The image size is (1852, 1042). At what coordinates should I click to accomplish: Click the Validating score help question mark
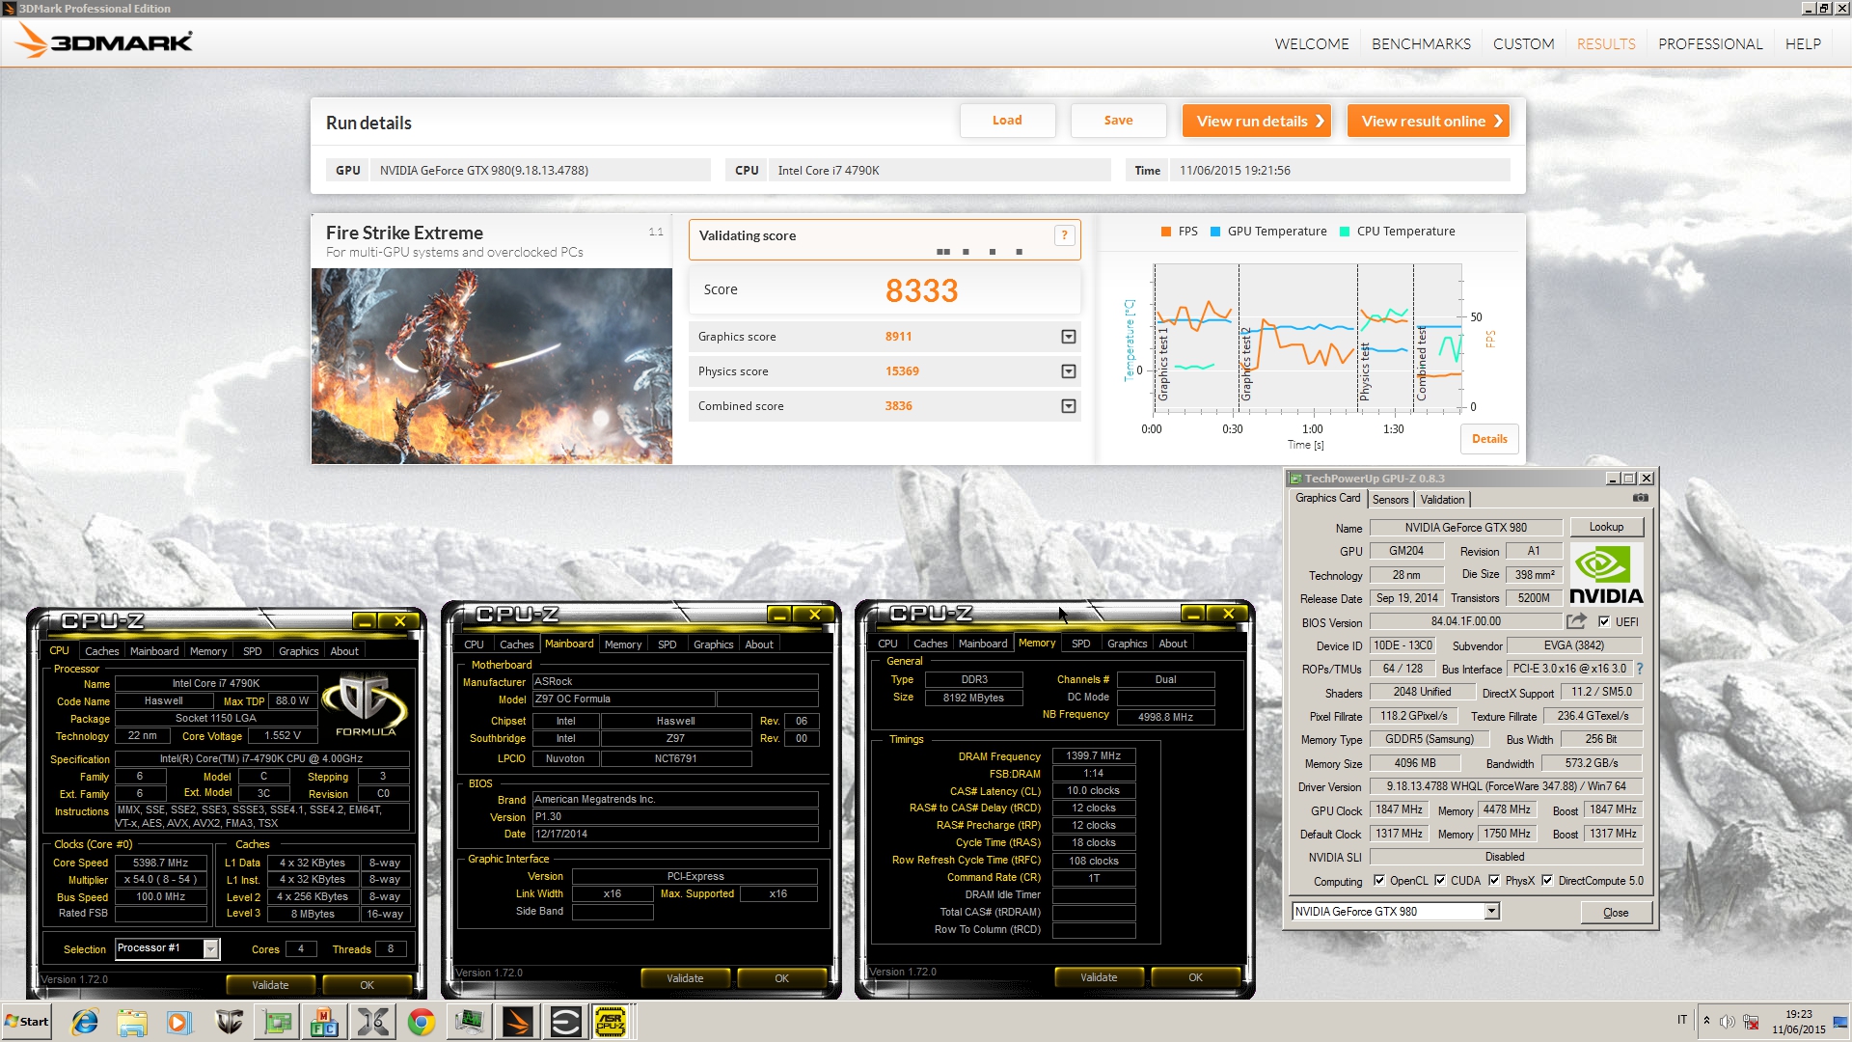click(1064, 235)
